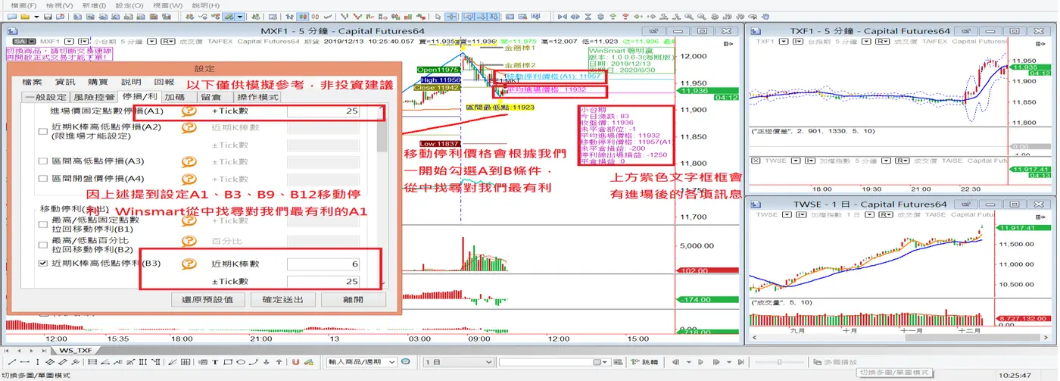This screenshot has height=381, width=1060.
Task: Select the rectangle drawing tool
Action: point(228,362)
